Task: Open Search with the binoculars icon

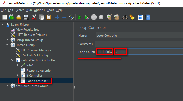Action: pos(125,17)
